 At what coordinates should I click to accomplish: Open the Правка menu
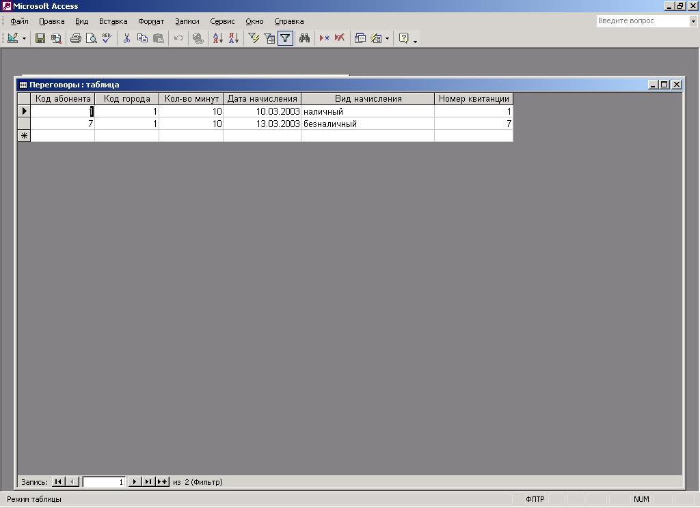(x=52, y=21)
